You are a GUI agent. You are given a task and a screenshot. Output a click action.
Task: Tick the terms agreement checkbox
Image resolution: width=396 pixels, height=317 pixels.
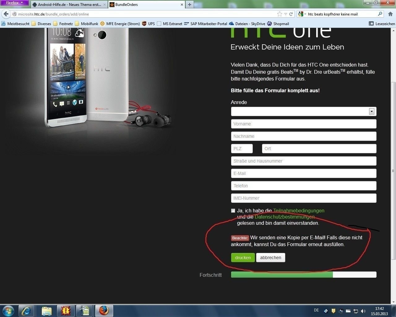coord(233,211)
